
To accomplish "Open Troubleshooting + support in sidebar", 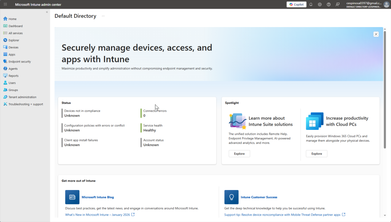I will [26, 104].
